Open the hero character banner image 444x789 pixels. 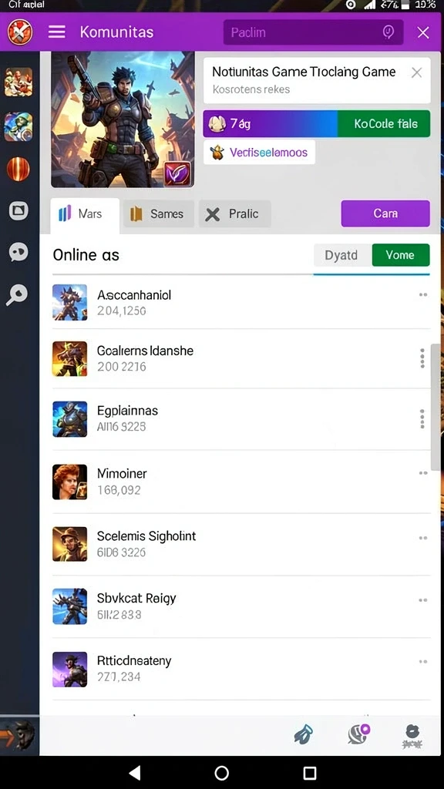[123, 119]
